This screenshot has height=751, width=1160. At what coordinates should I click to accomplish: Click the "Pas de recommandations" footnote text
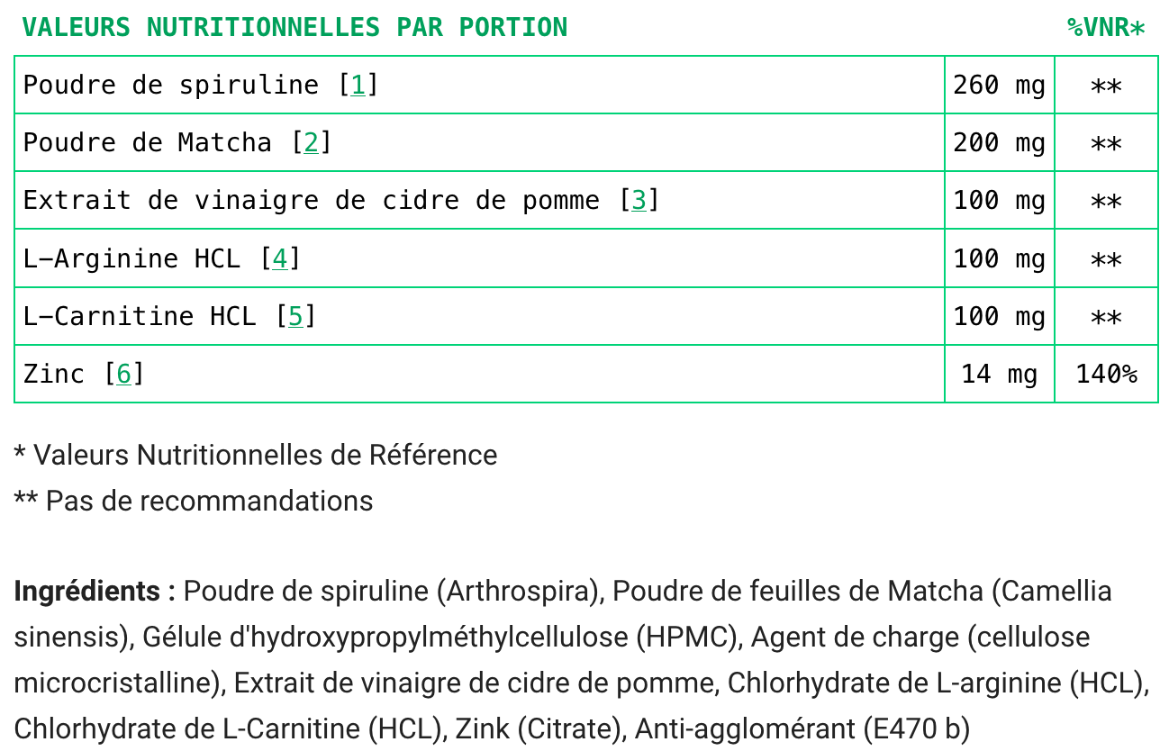click(209, 501)
